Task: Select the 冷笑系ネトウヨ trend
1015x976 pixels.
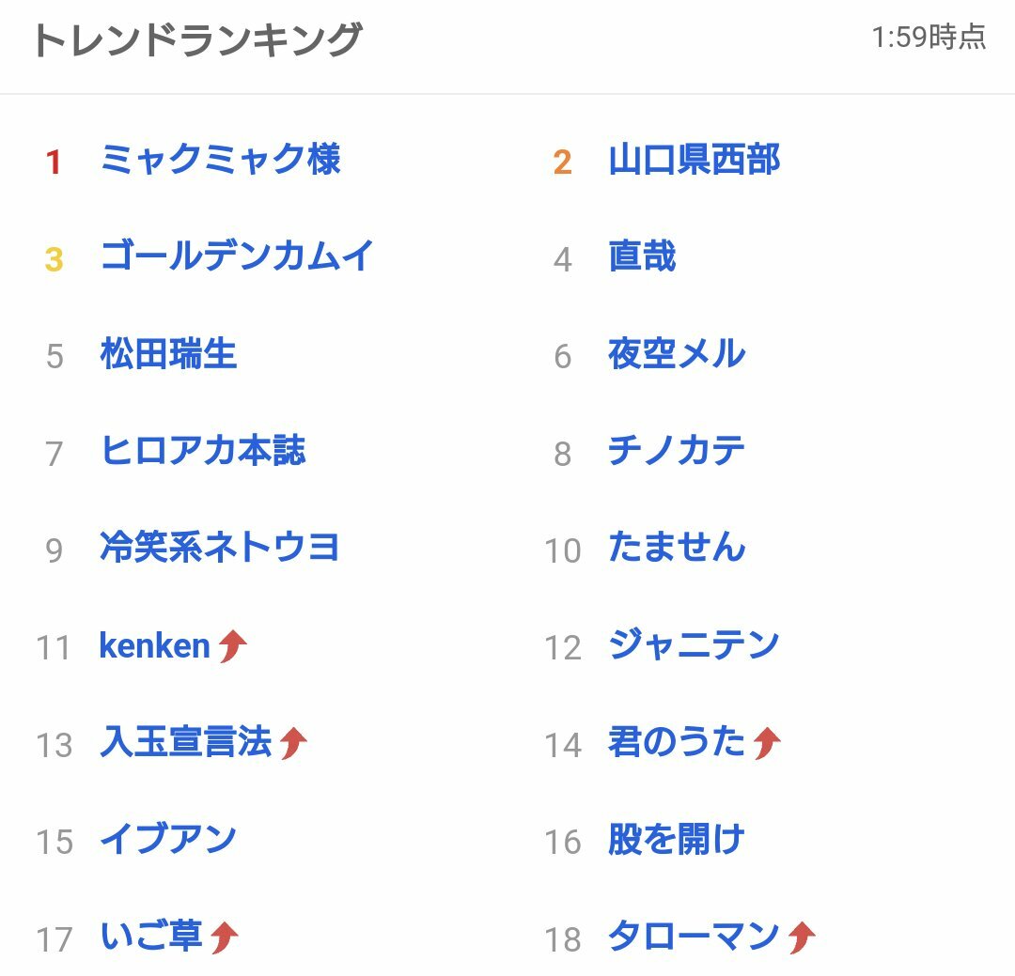Action: tap(219, 548)
